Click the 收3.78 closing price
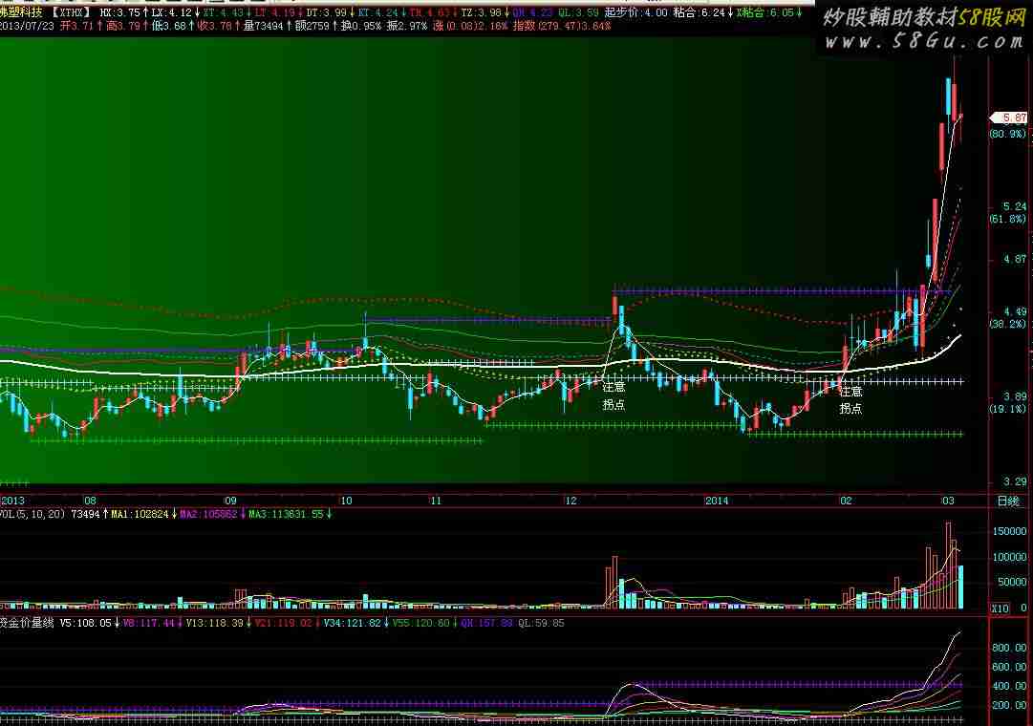Viewport: 1033px width, 726px height. 215,27
